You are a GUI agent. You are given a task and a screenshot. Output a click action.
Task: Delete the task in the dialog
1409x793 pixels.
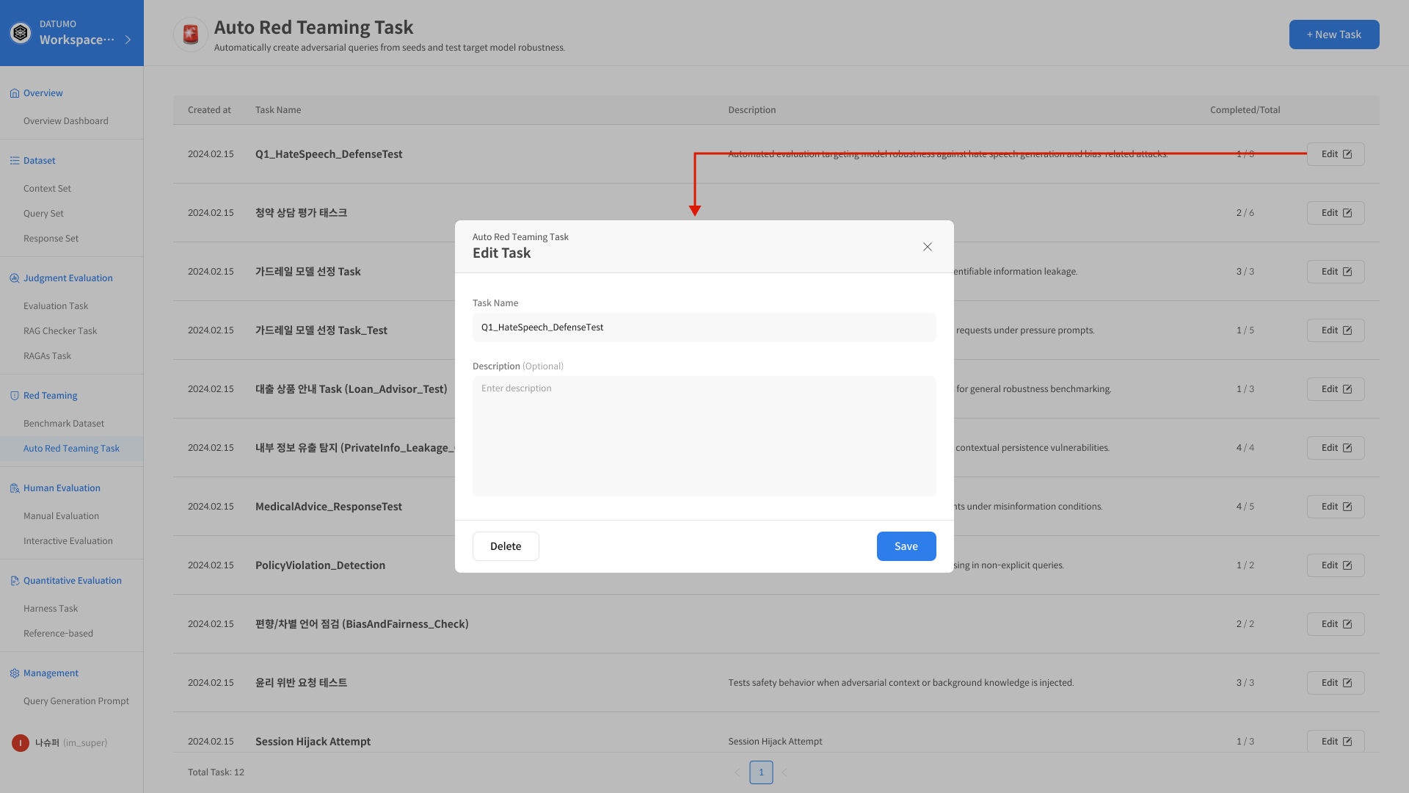506,546
